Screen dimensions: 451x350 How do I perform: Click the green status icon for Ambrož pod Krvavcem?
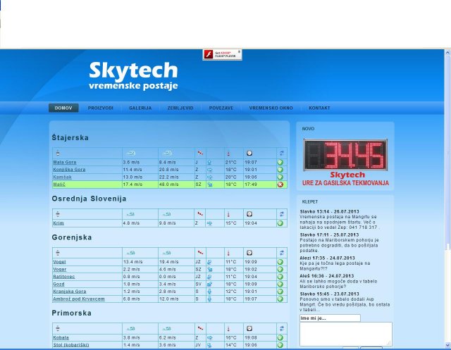[280, 299]
